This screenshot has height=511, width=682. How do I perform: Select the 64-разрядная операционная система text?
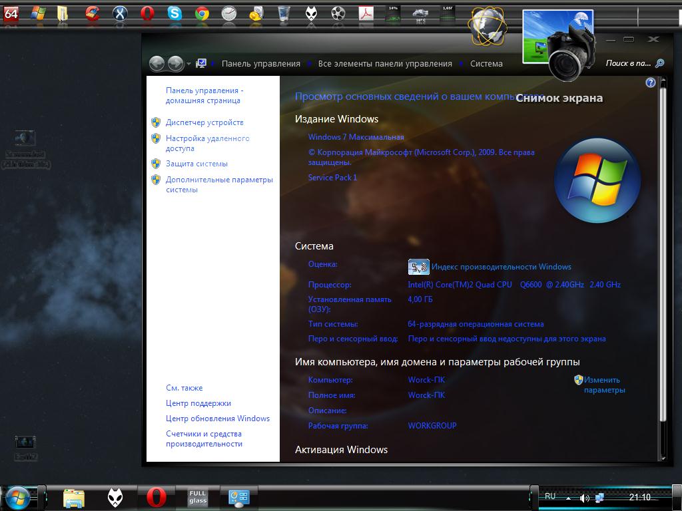click(x=476, y=324)
